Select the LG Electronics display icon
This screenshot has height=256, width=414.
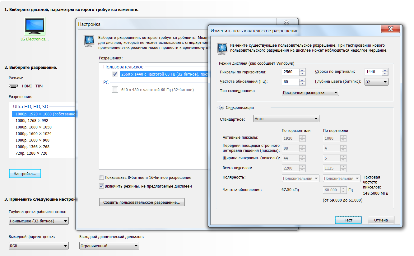[35, 26]
